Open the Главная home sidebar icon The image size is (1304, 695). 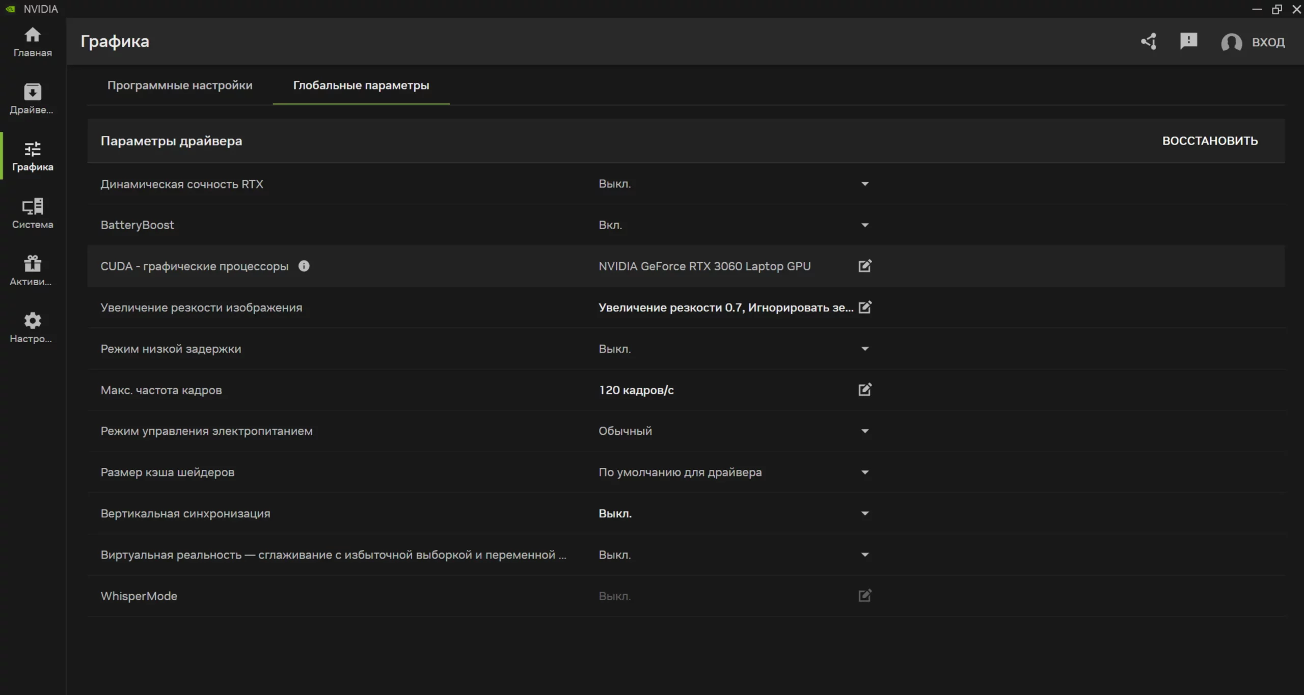pos(32,42)
